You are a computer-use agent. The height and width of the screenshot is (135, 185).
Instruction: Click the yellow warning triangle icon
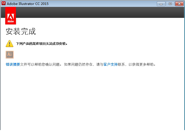(x=9, y=43)
